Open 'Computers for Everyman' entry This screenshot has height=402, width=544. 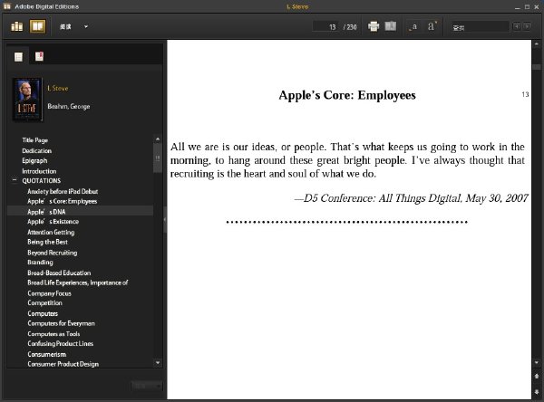(61, 323)
